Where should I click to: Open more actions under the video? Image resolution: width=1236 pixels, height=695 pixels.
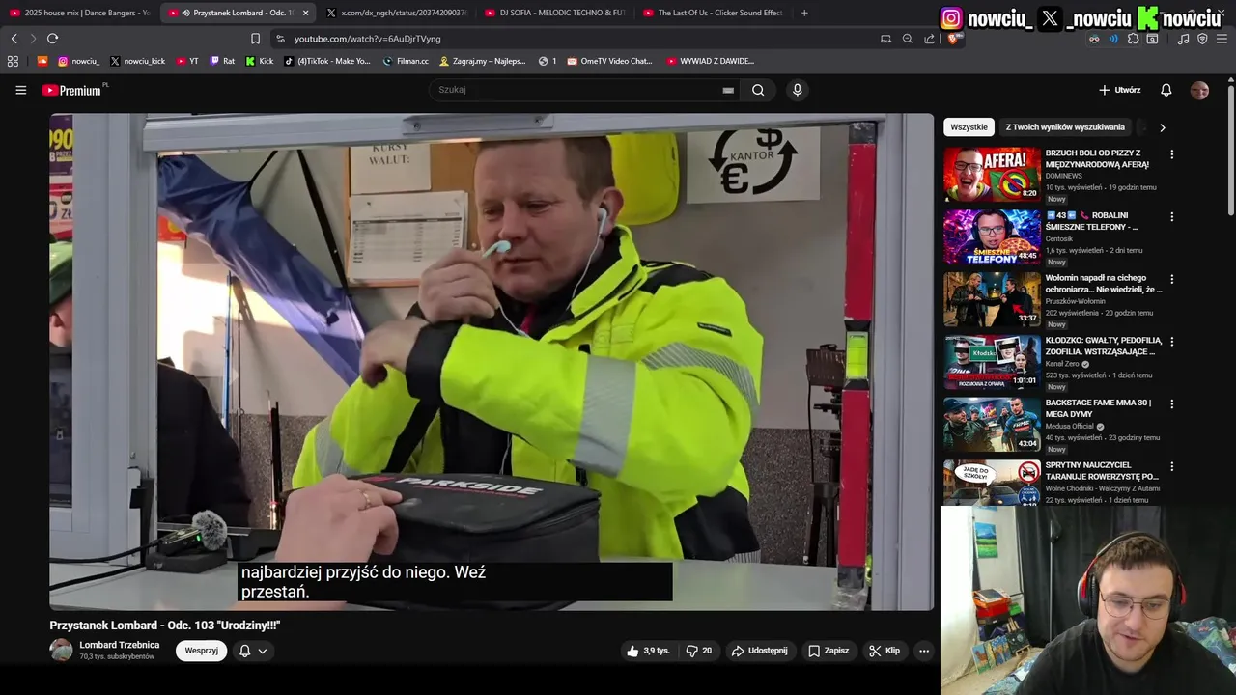(923, 651)
